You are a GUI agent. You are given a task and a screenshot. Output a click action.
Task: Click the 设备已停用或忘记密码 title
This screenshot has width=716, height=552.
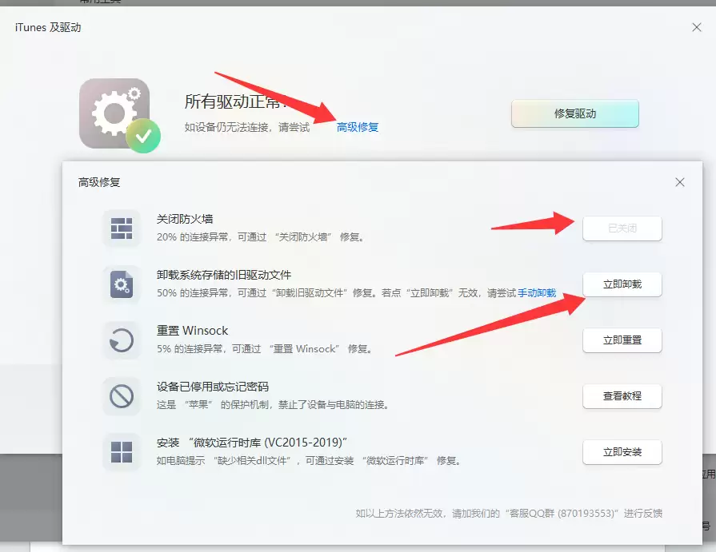click(x=212, y=387)
